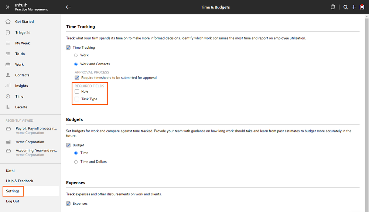
Task: Click the back arrow in header
Action: tap(68, 7)
